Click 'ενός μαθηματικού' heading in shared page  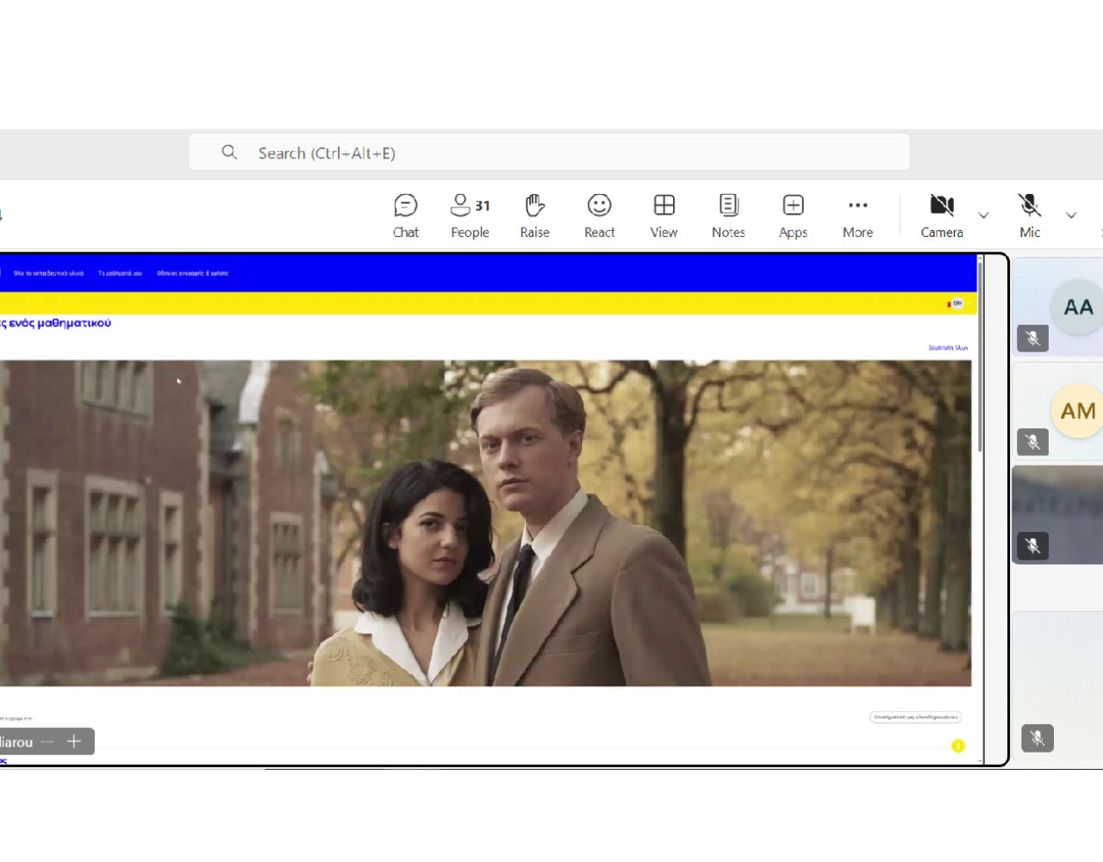coord(60,323)
